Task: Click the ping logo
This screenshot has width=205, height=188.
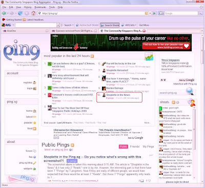Action: [x=22, y=50]
